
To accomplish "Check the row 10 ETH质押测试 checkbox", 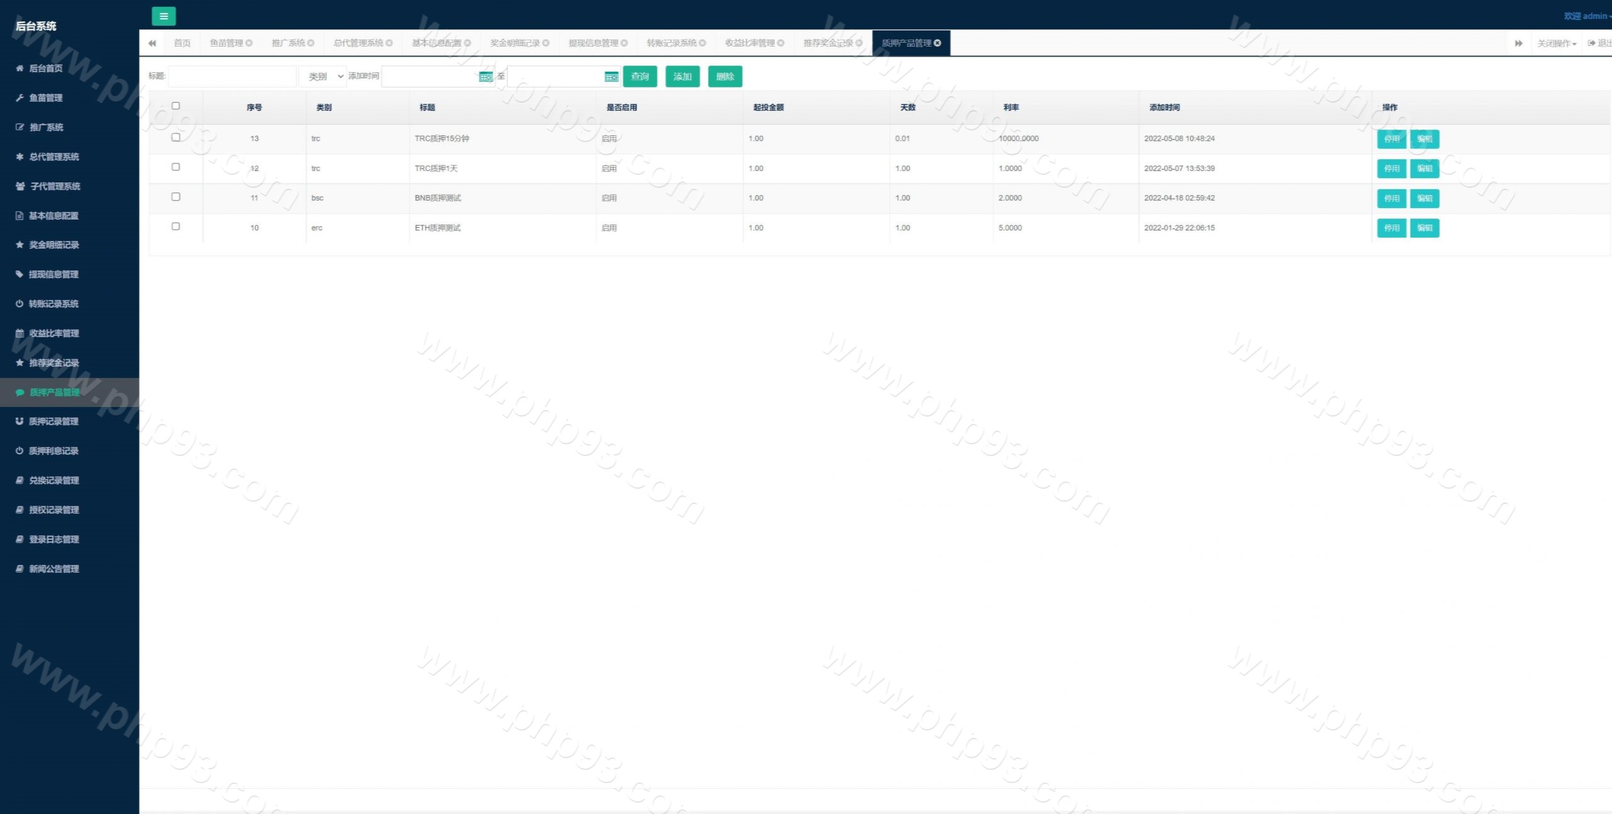I will coord(176,226).
